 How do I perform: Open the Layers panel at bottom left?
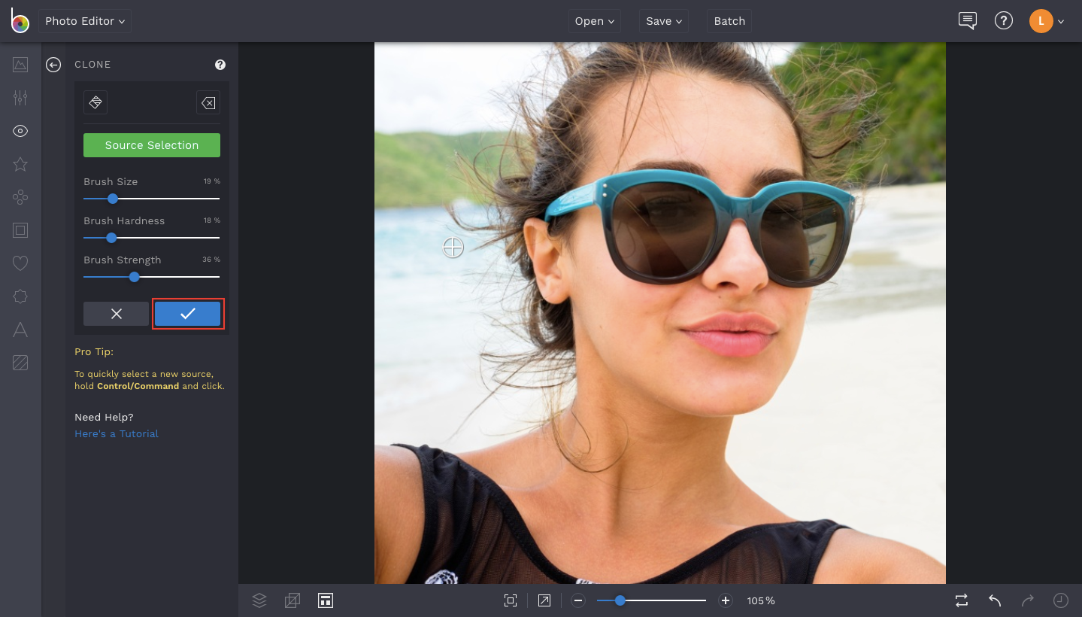click(x=259, y=600)
